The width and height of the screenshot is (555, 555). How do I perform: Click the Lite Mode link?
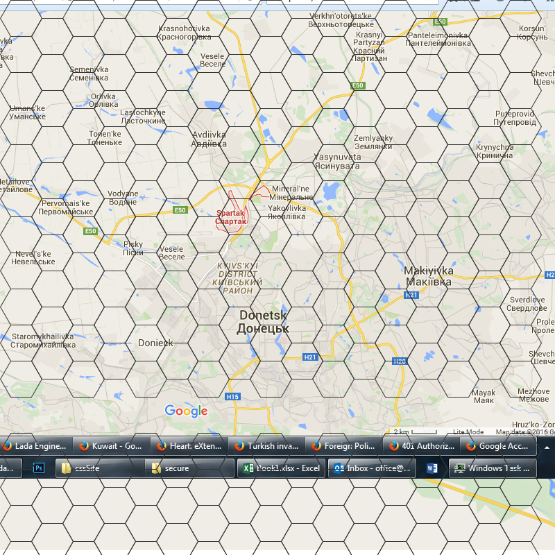point(468,432)
